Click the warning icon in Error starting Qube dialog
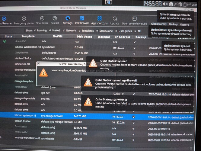Screen dimensions: 201x151 43,72
